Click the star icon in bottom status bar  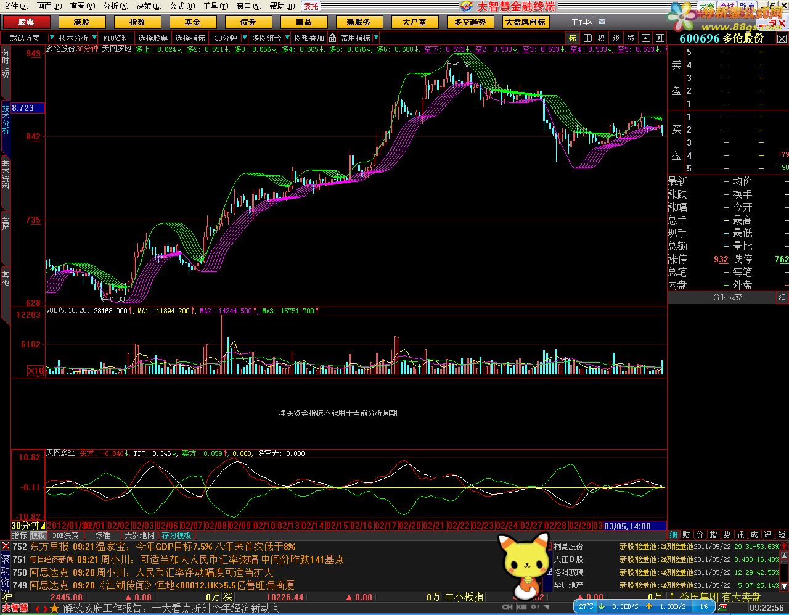[x=54, y=608]
